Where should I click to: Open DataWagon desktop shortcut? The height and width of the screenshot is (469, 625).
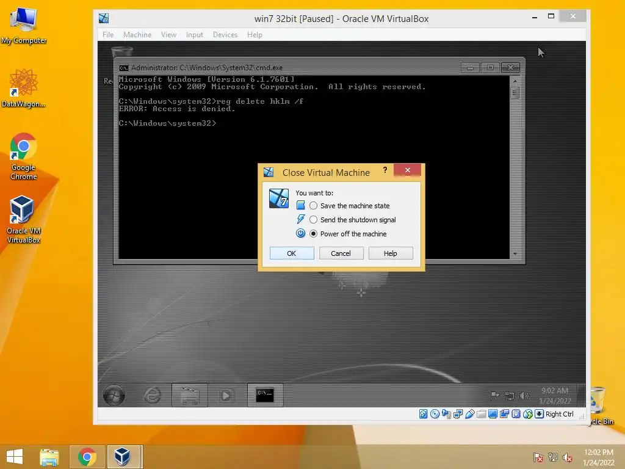click(23, 88)
